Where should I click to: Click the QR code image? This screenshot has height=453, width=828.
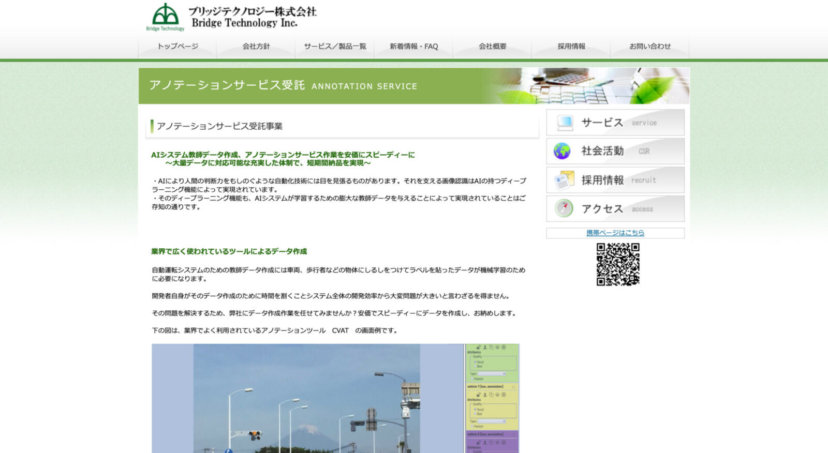click(617, 264)
